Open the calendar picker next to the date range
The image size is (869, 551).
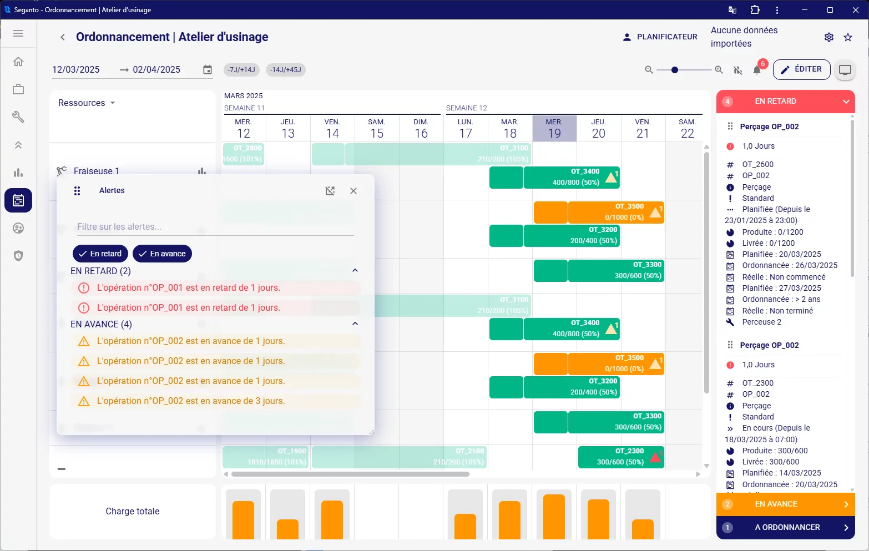(x=207, y=69)
